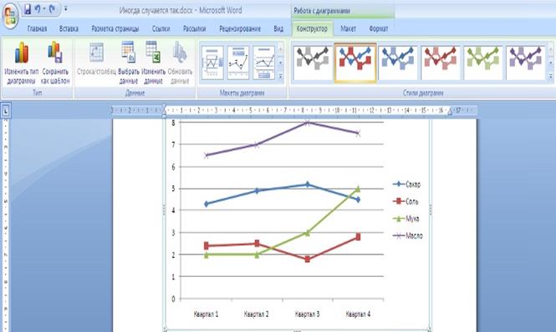This screenshot has width=556, height=332.
Task: Switch to Рецензирование tab
Action: point(240,28)
